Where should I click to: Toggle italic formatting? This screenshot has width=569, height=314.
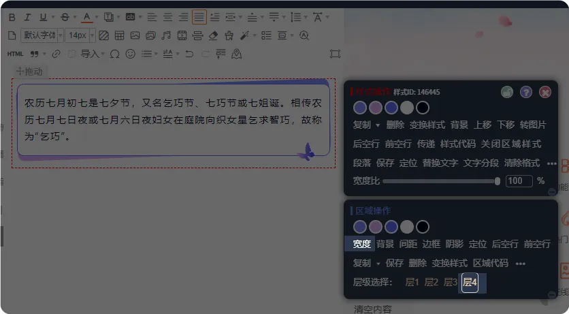click(x=27, y=17)
